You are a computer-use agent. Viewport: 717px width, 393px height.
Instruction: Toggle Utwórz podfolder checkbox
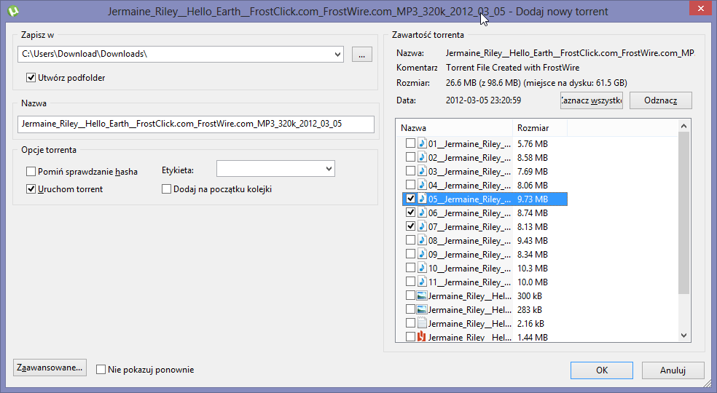point(31,78)
